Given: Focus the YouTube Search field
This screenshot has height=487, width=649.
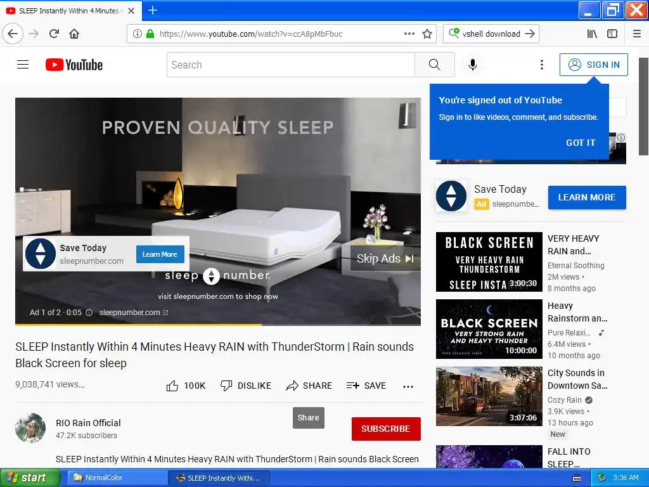Looking at the screenshot, I should pos(290,65).
